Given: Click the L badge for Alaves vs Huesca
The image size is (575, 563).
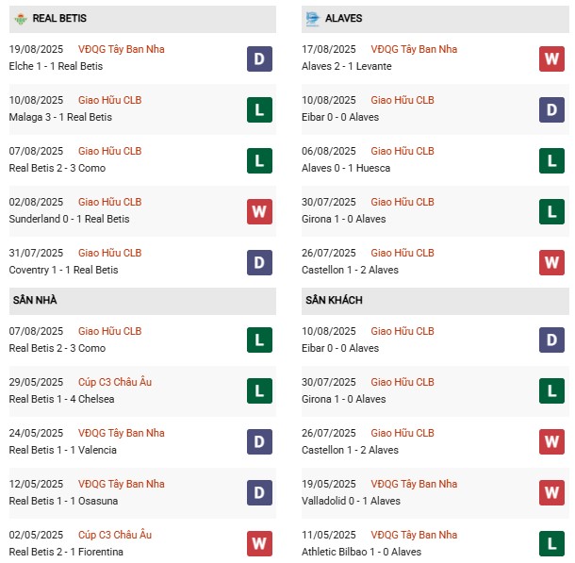Looking at the screenshot, I should pyautogui.click(x=551, y=160).
